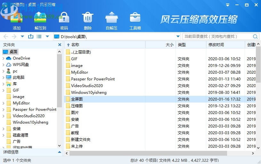Select the GIF folder in file list
Viewport: 261px width, 164px height.
pyautogui.click(x=160, y=59)
